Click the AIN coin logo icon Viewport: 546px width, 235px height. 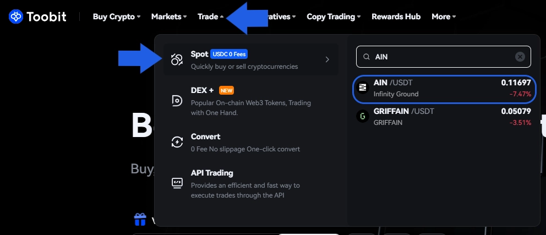[363, 88]
